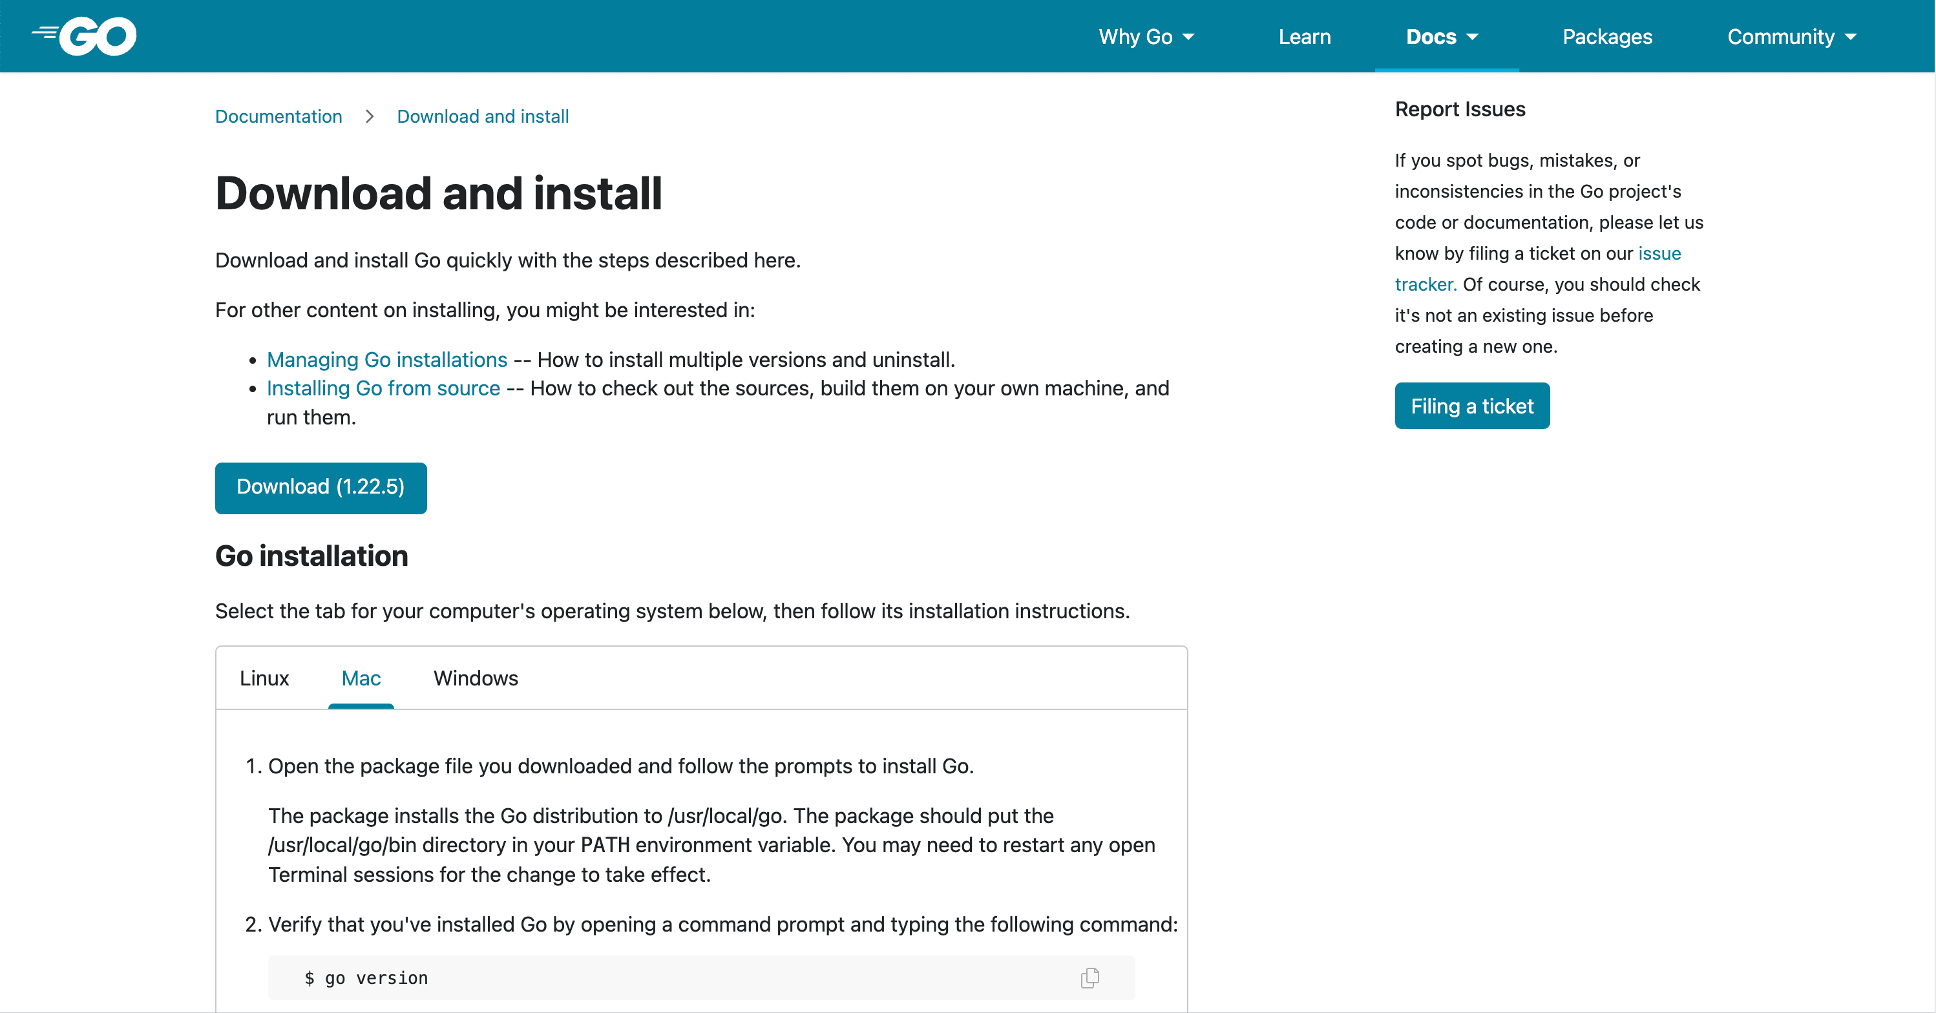Open Managing Go installations link

coord(387,359)
